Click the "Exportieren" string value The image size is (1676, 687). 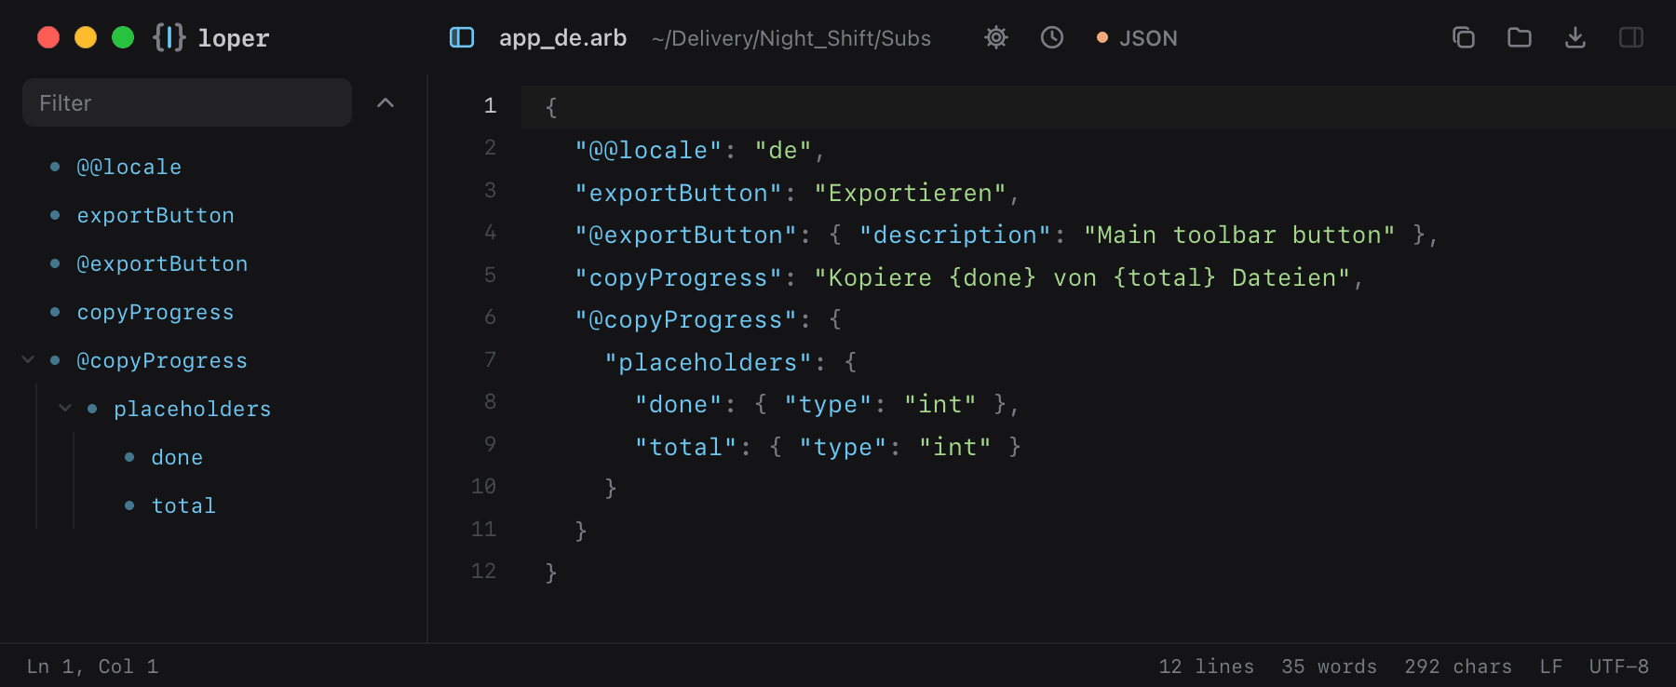911,193
